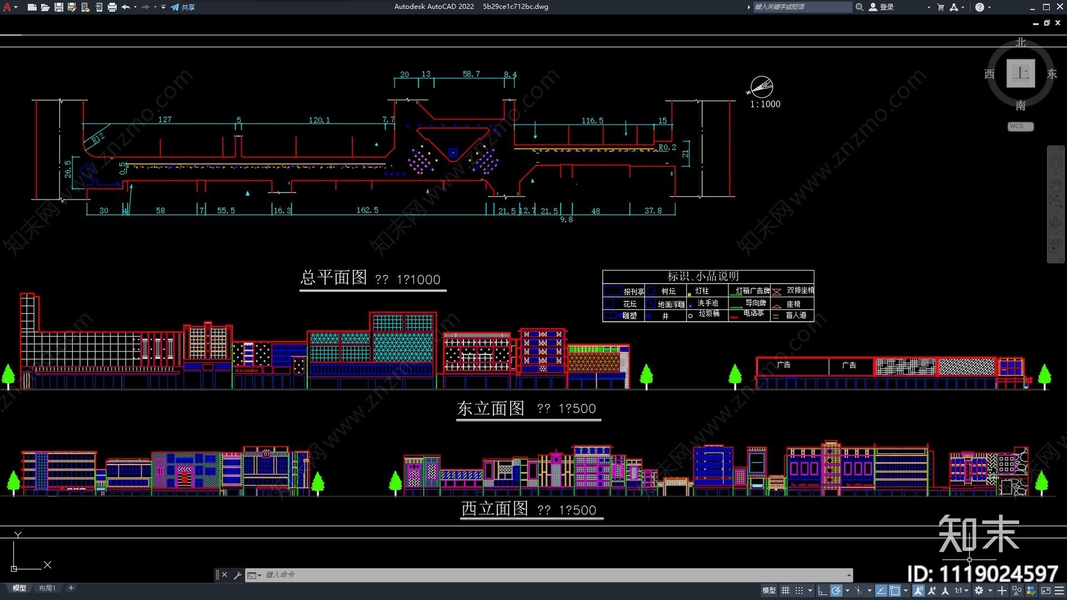Expand the undo history dropdown arrow
This screenshot has height=600, width=1067.
coord(135,7)
